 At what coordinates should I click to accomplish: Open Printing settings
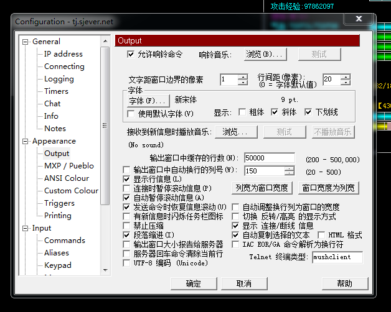(58, 216)
